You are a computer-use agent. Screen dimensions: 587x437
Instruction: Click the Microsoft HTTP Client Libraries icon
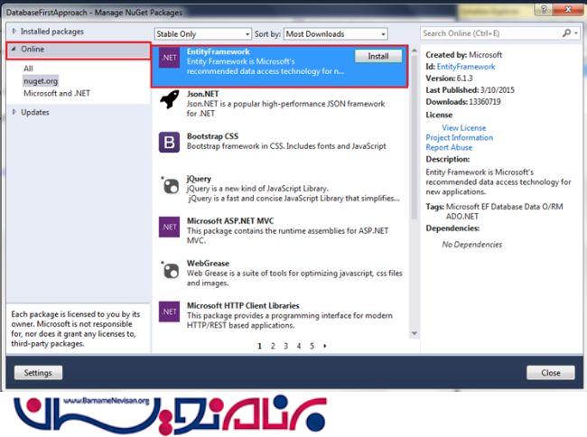pos(169,311)
